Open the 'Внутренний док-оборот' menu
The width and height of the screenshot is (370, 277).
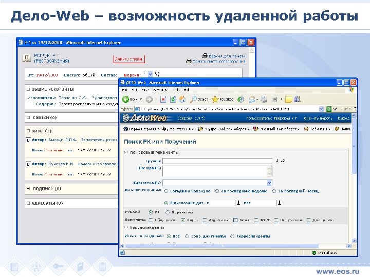[224, 129]
